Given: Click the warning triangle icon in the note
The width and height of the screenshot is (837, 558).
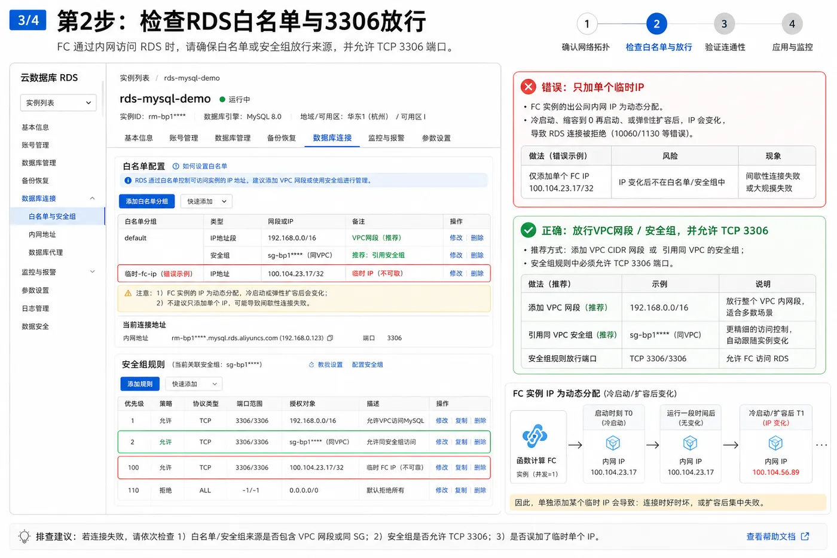Looking at the screenshot, I should [128, 293].
